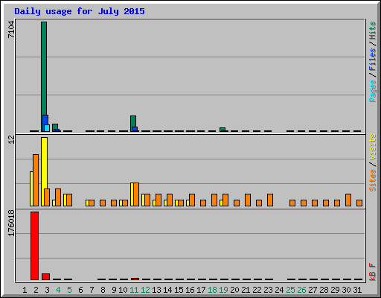Click the orange "Sites" legend word
Image resolution: width=381 pixels, height=298 pixels.
point(373,180)
